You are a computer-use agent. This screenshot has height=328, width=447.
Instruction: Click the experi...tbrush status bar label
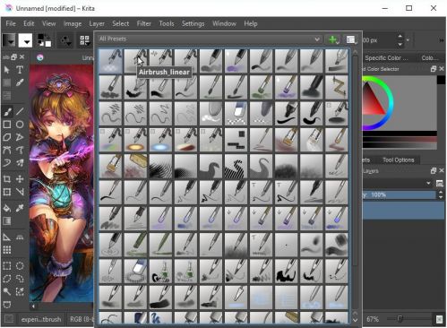coord(41,319)
